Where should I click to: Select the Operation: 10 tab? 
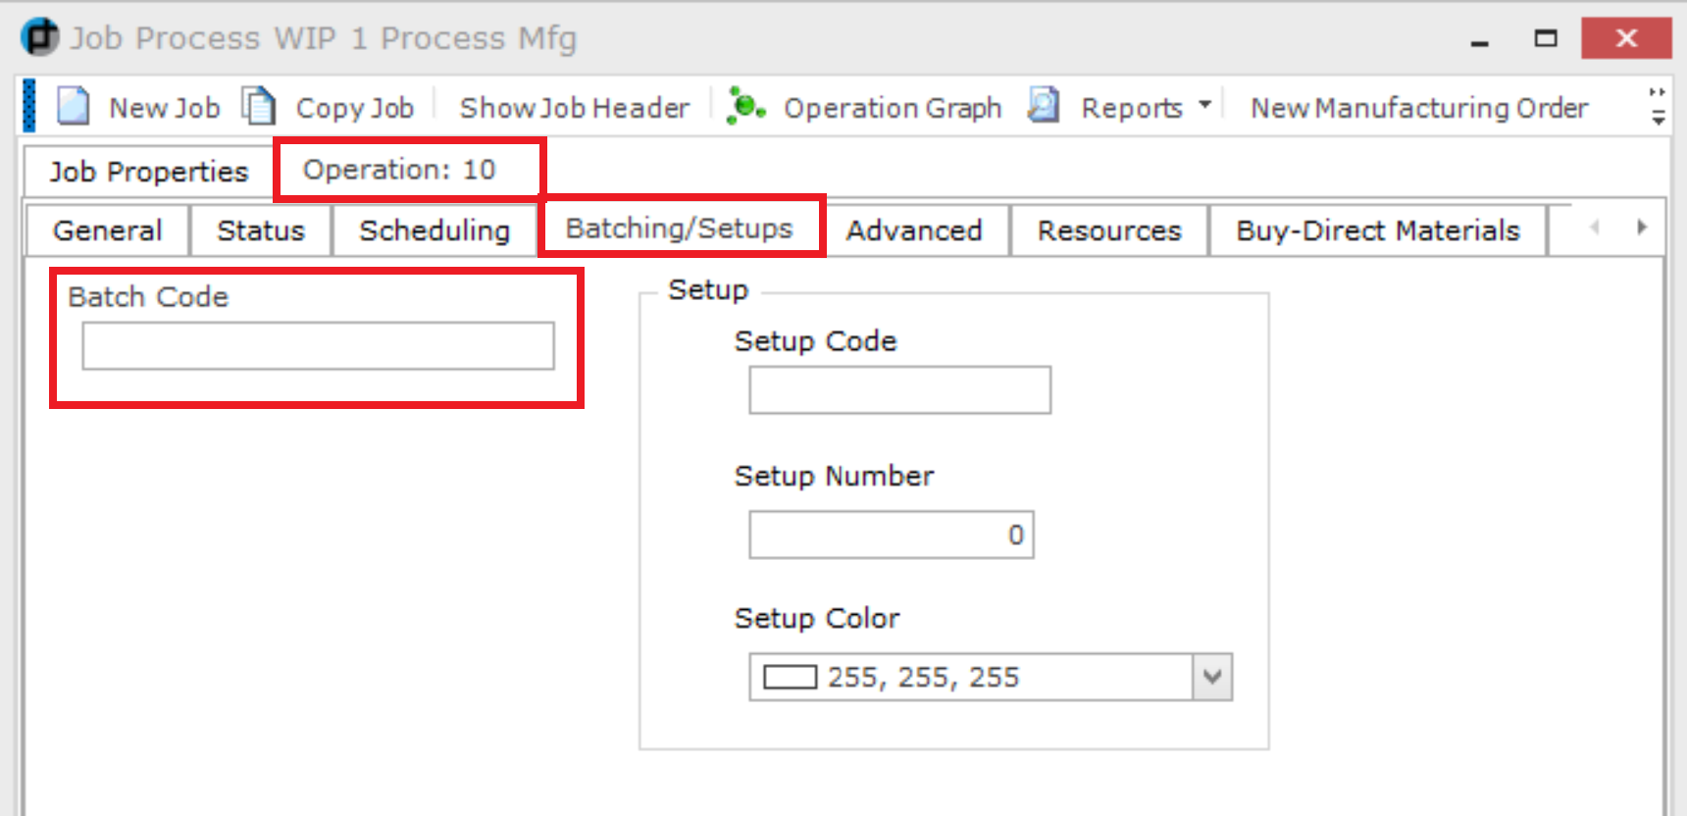tap(399, 170)
